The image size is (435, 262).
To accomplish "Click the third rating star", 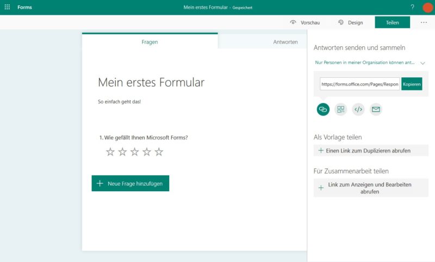I will click(x=134, y=152).
